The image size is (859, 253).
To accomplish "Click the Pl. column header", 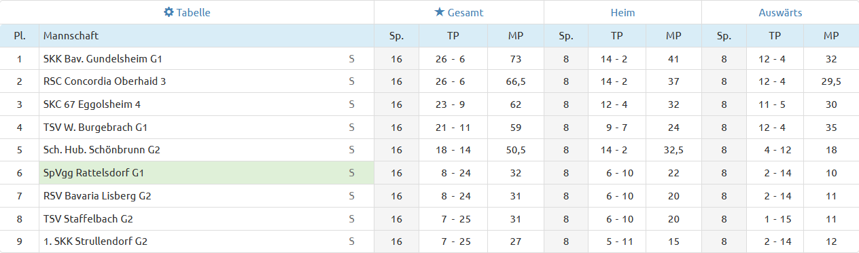I will [20, 36].
